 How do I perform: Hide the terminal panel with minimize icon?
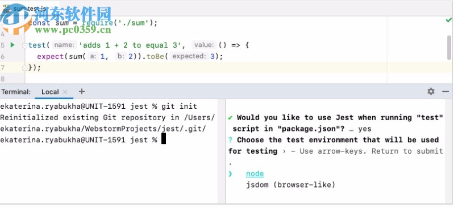tap(445, 92)
